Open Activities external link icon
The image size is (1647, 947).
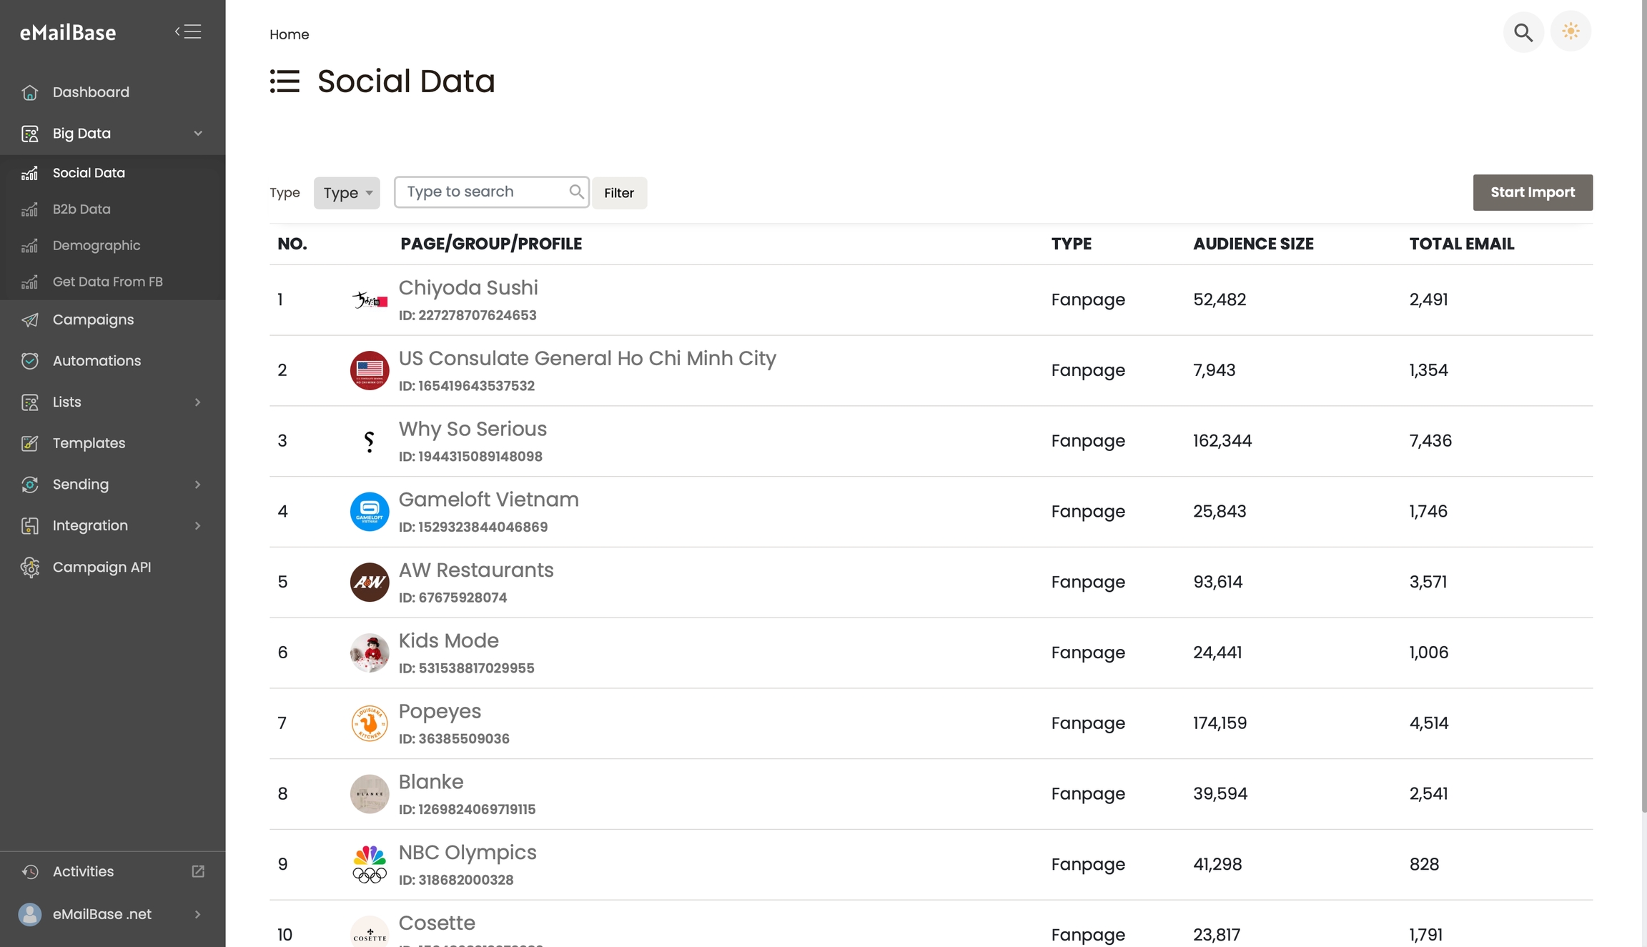[198, 871]
